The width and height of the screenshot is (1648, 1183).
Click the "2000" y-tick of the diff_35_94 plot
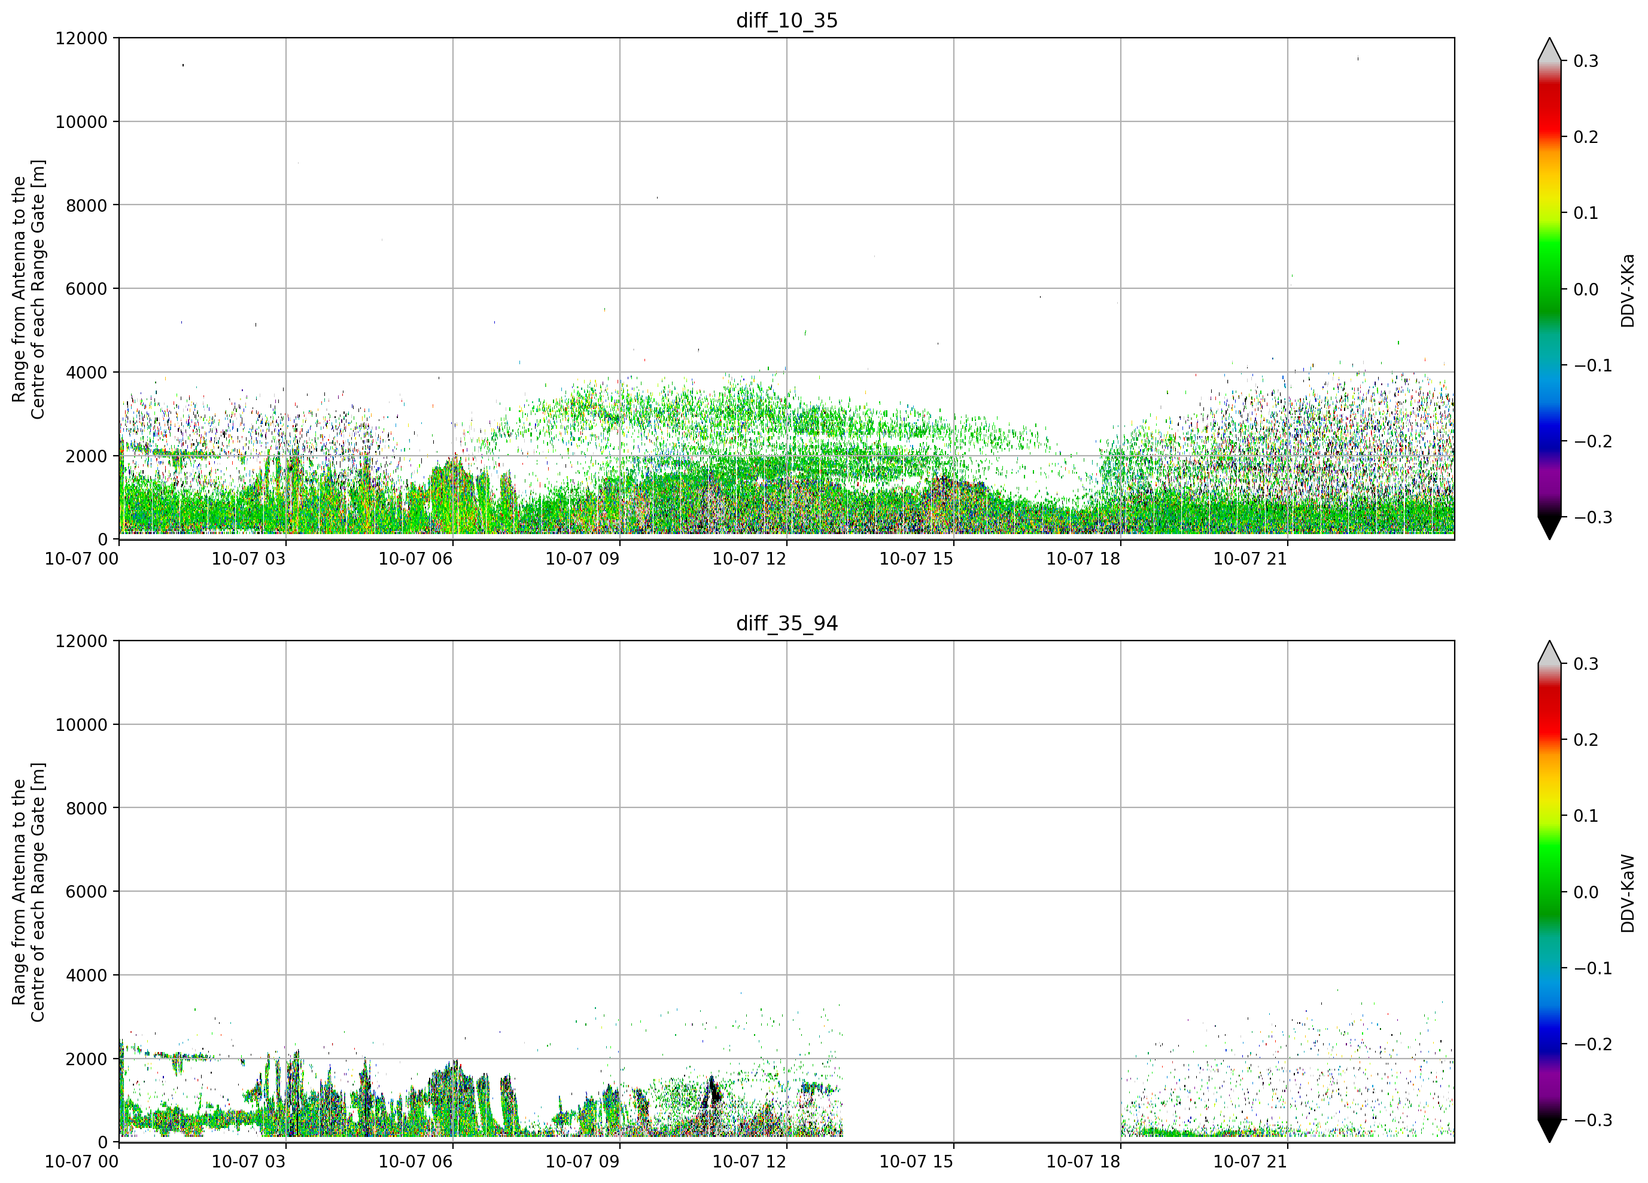coord(86,1059)
